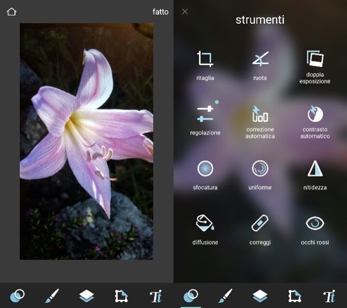Tap the 'correzione automatica' label
Viewport: 347px width, 308px height.
[260, 133]
